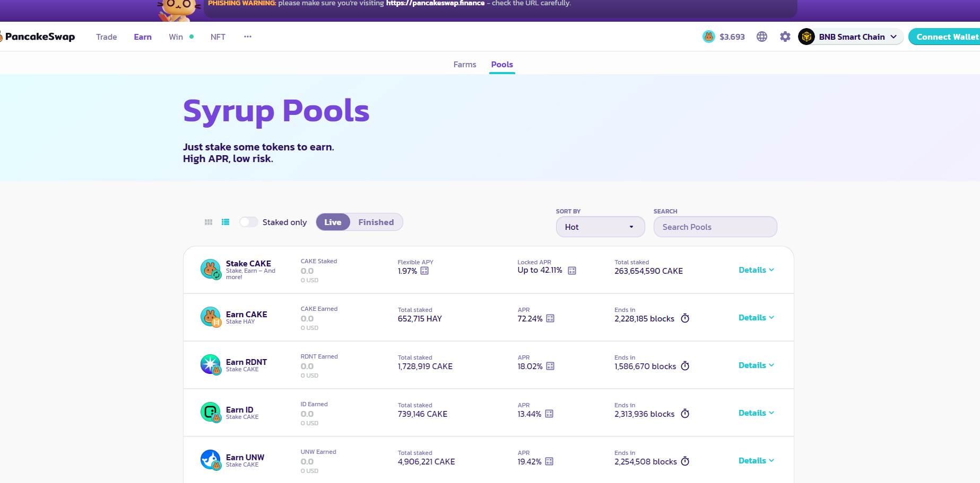Click the Earn UNW pool token icon
Screen dimensions: 980x483
tap(211, 460)
